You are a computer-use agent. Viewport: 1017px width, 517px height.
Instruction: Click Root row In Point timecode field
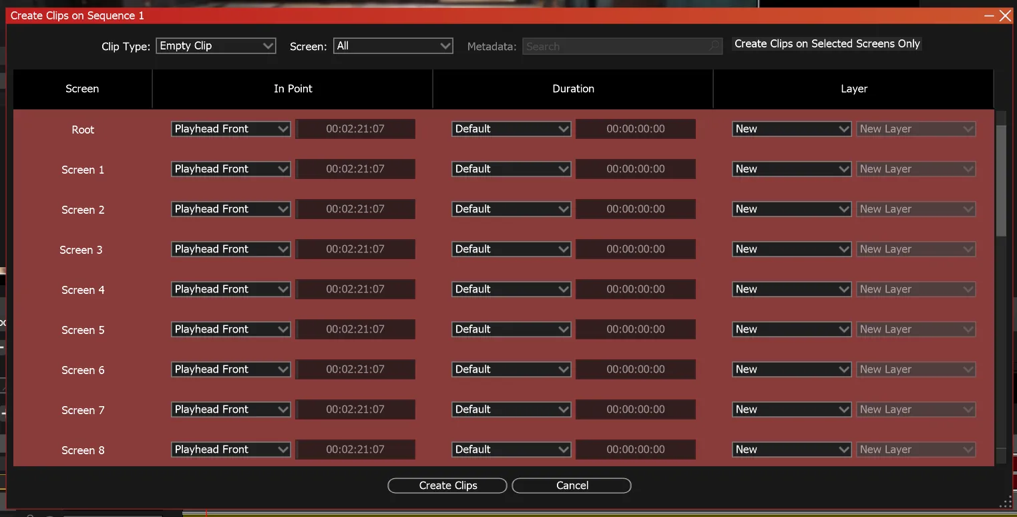point(355,129)
